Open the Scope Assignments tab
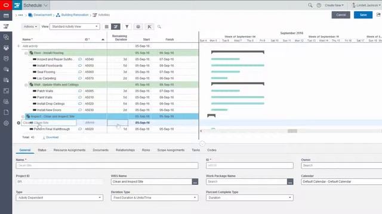 coord(171,150)
